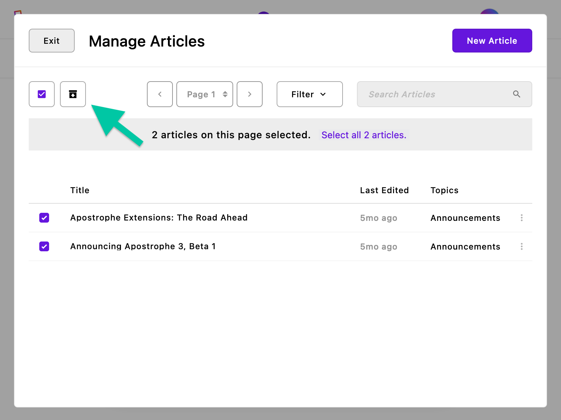Click the archive selected articles icon

[x=73, y=94]
